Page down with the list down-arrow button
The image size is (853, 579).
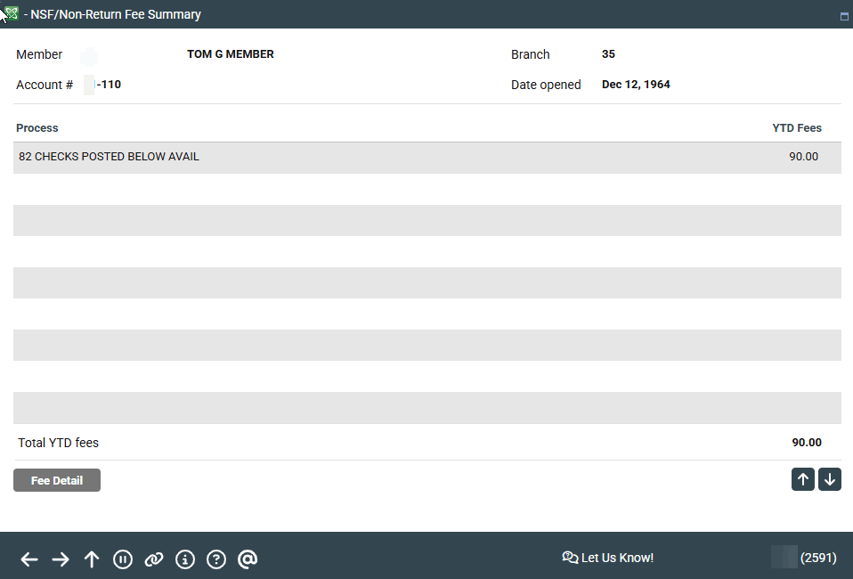[830, 479]
